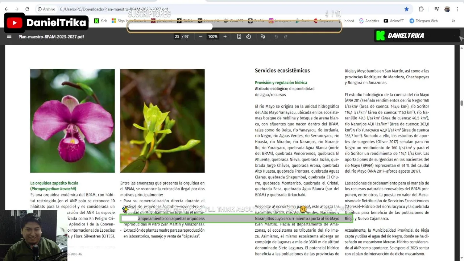Click the caption "La orquídea zapatito fucsia"
Screen dimensions: 464x261
[x=54, y=183]
